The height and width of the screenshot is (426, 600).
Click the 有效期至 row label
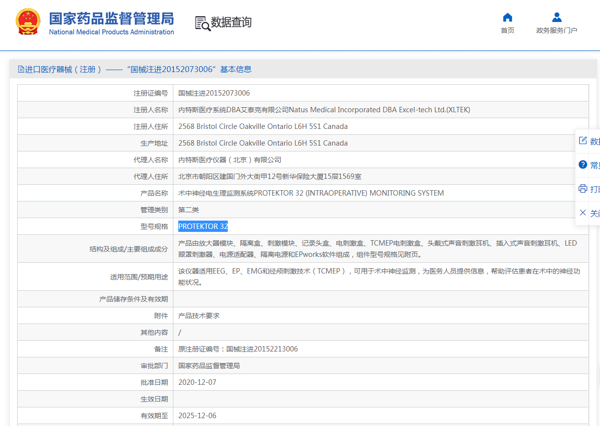(154, 416)
